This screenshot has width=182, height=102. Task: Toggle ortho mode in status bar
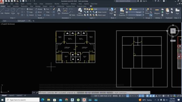click(128, 96)
